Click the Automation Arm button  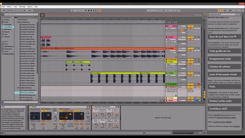point(98,10)
